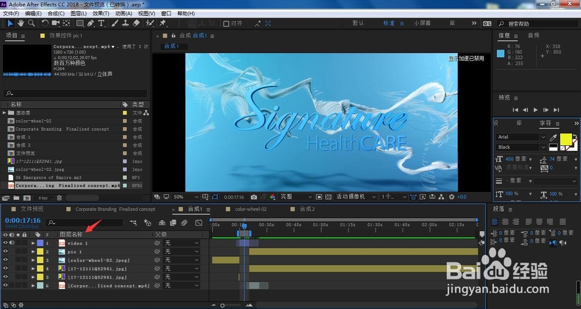The image size is (581, 309).
Task: Click the current time 0:00:17:16 display
Action: (x=23, y=221)
